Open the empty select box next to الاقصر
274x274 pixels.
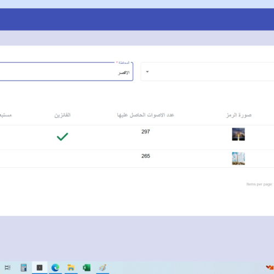pyautogui.click(x=207, y=71)
